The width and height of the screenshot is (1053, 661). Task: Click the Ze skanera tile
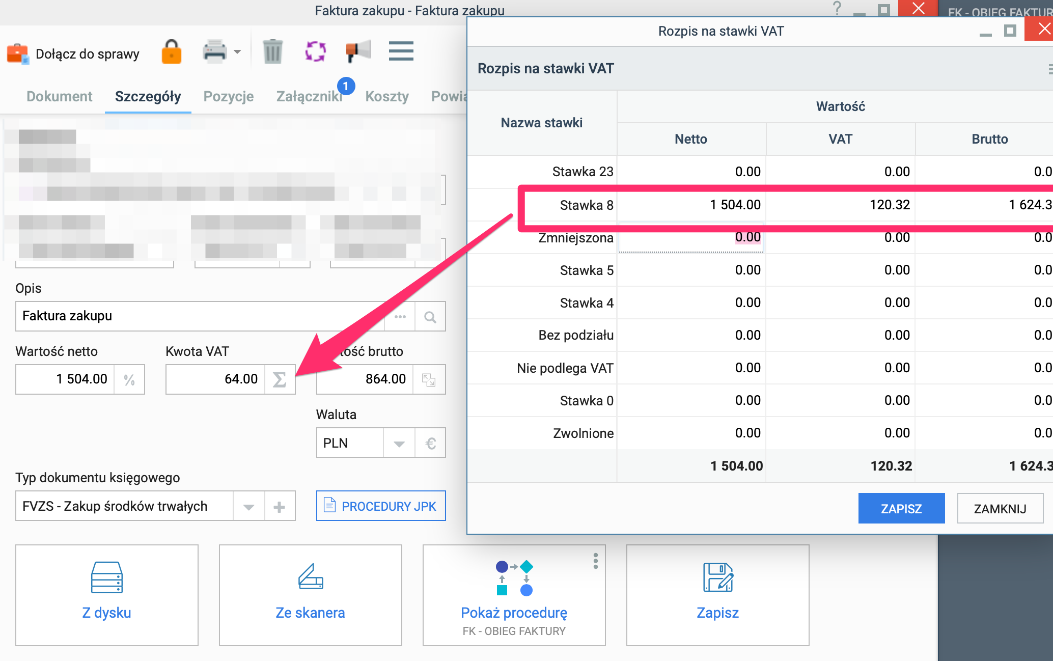[311, 595]
